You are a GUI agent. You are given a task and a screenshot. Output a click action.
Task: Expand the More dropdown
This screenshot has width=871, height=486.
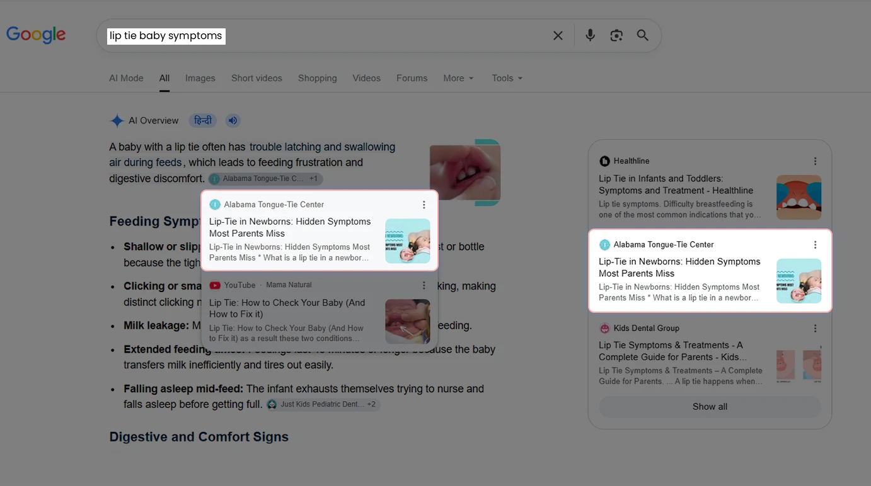[x=458, y=78]
